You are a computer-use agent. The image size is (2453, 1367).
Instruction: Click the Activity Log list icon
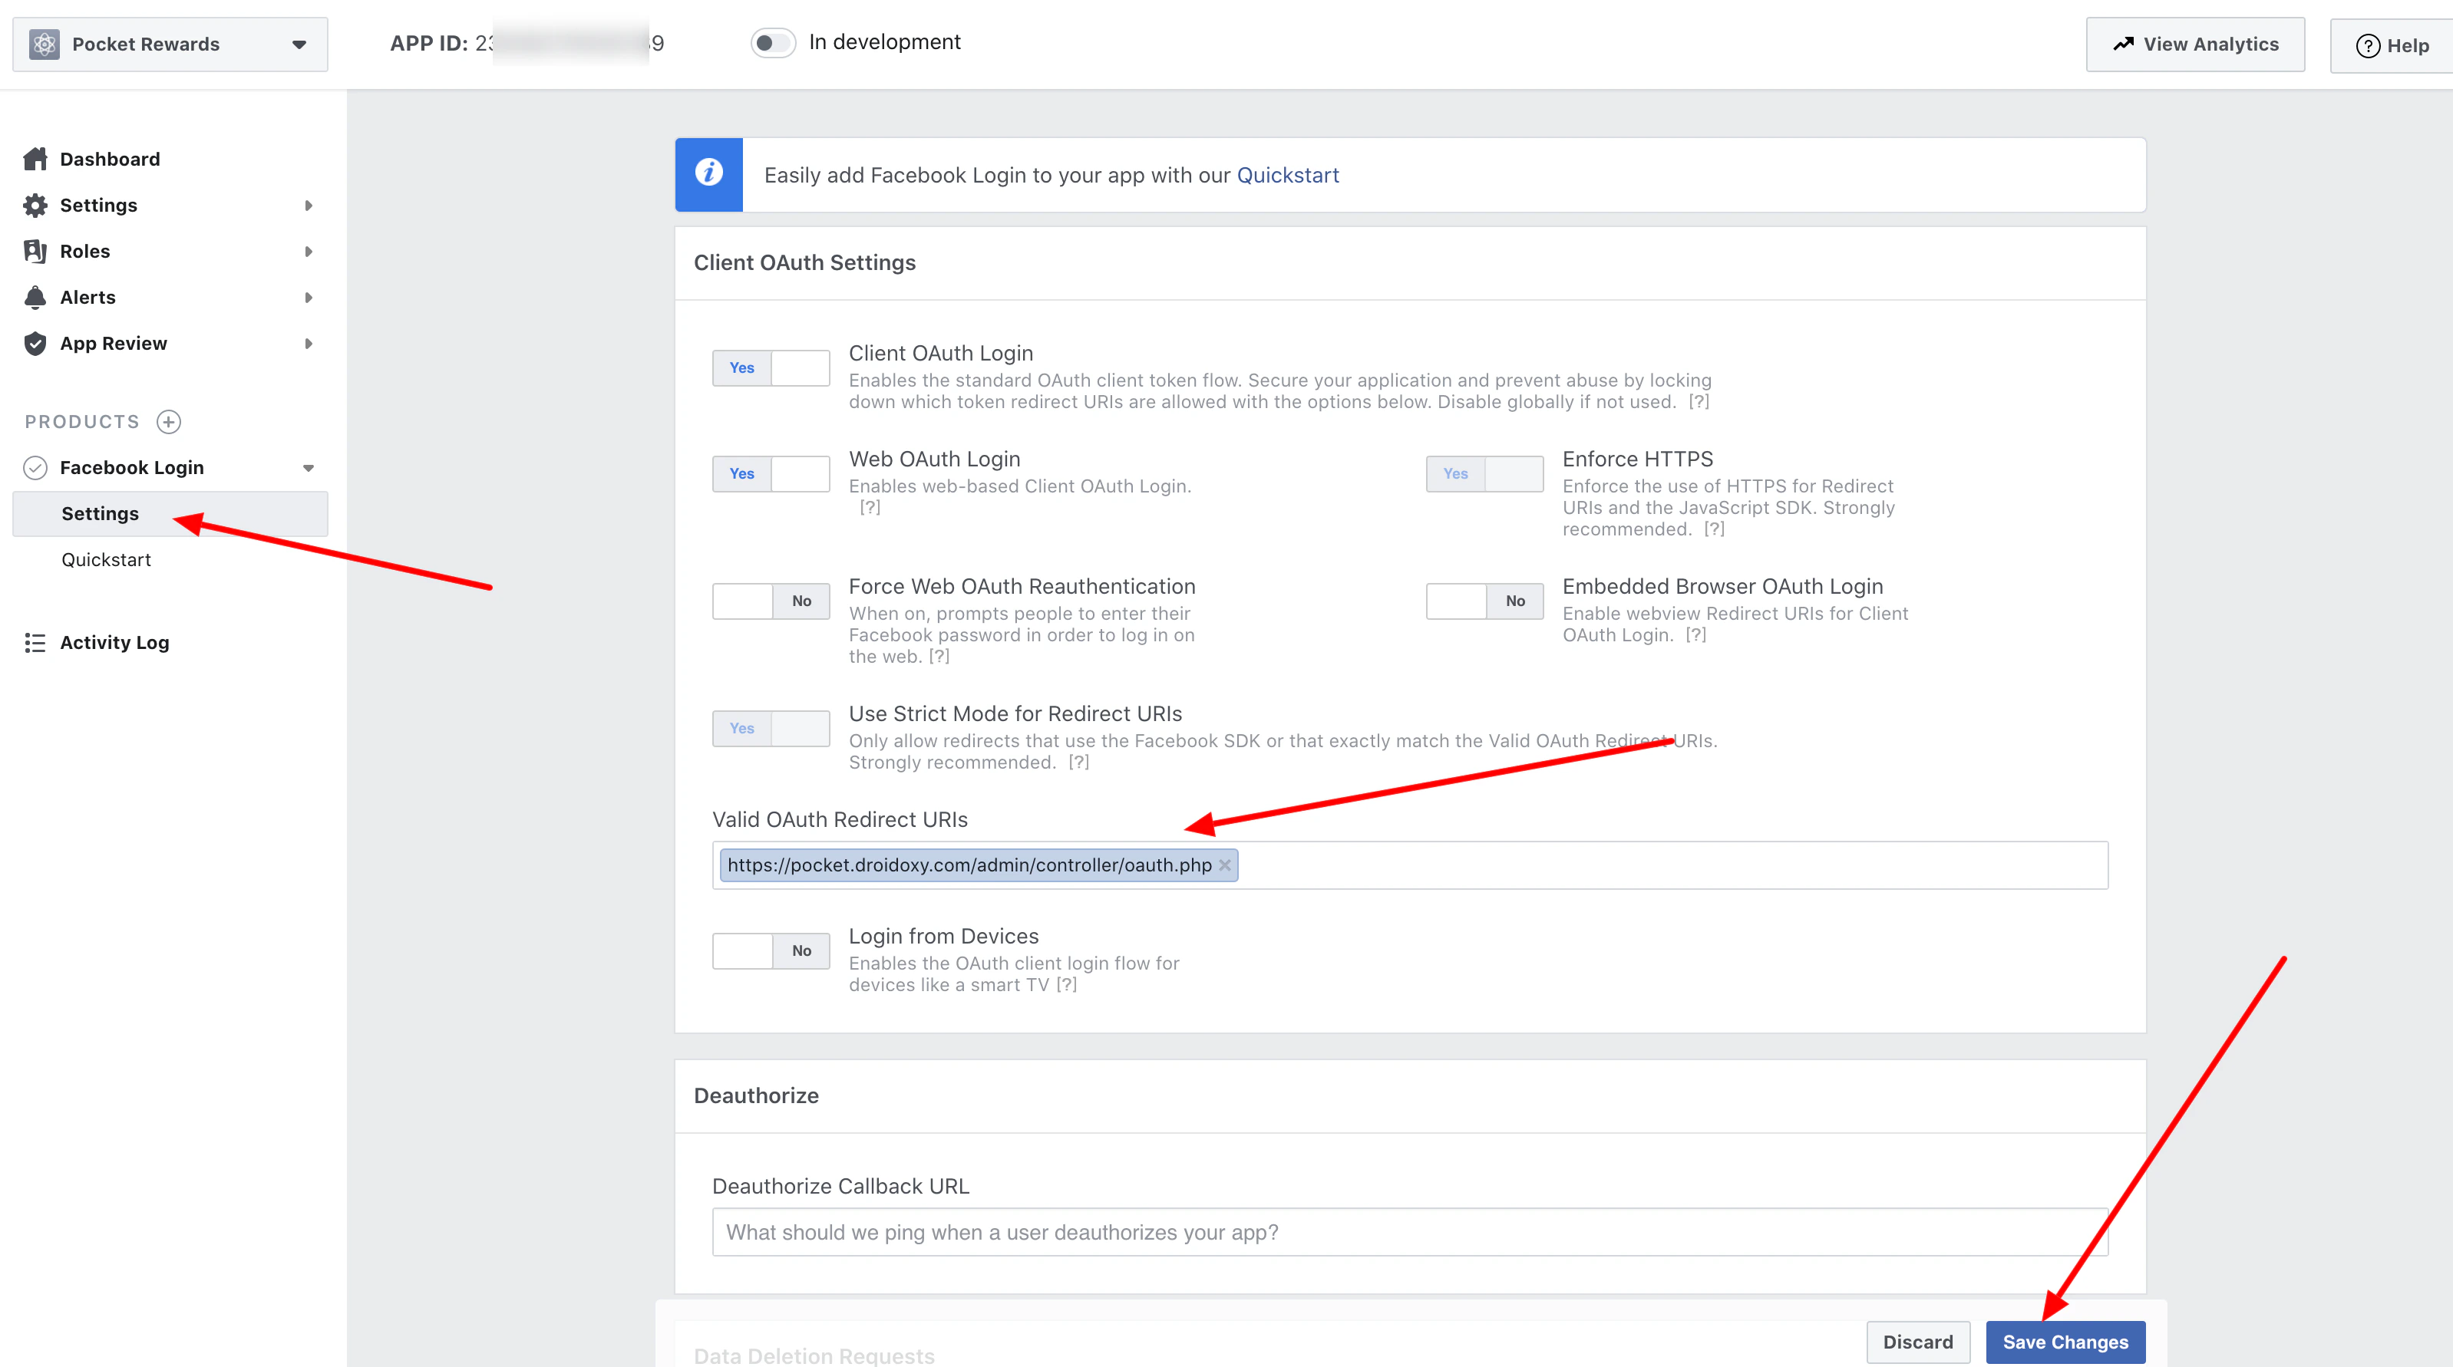(35, 643)
